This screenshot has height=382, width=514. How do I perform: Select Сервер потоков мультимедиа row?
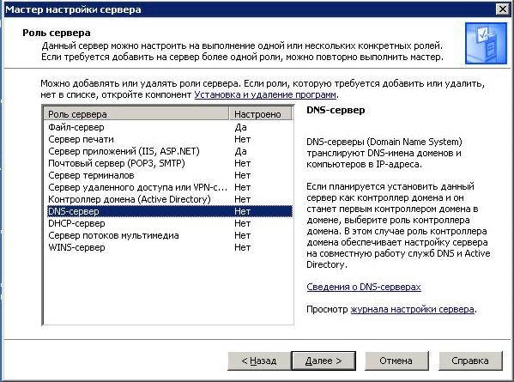pos(169,235)
